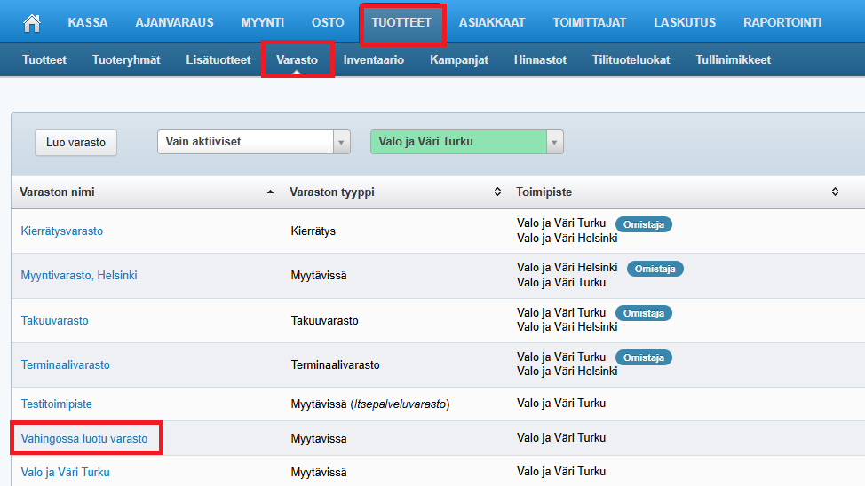Expand the Valo ja Väri Turku dropdown

tap(554, 142)
